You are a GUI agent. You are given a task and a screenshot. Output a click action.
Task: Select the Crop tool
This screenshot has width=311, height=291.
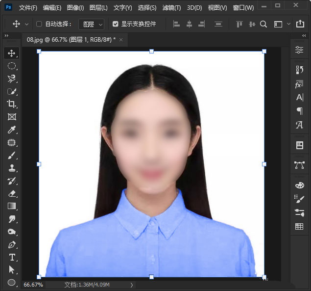(11, 104)
